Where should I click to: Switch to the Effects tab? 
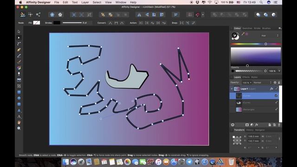(246, 77)
